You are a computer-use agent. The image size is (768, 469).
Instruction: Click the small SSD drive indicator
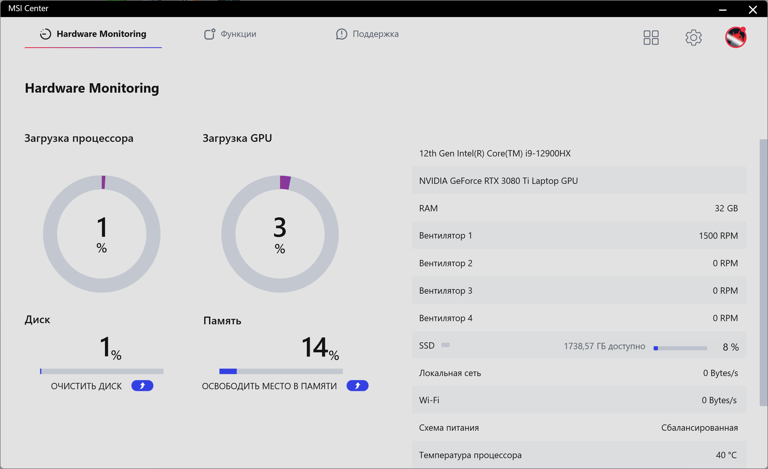point(445,345)
